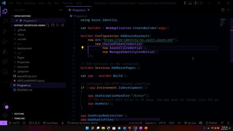Screen dimensions: 233x131
Task: Click the New File icon in explorer header
Action: pyautogui.click(x=48, y=25)
